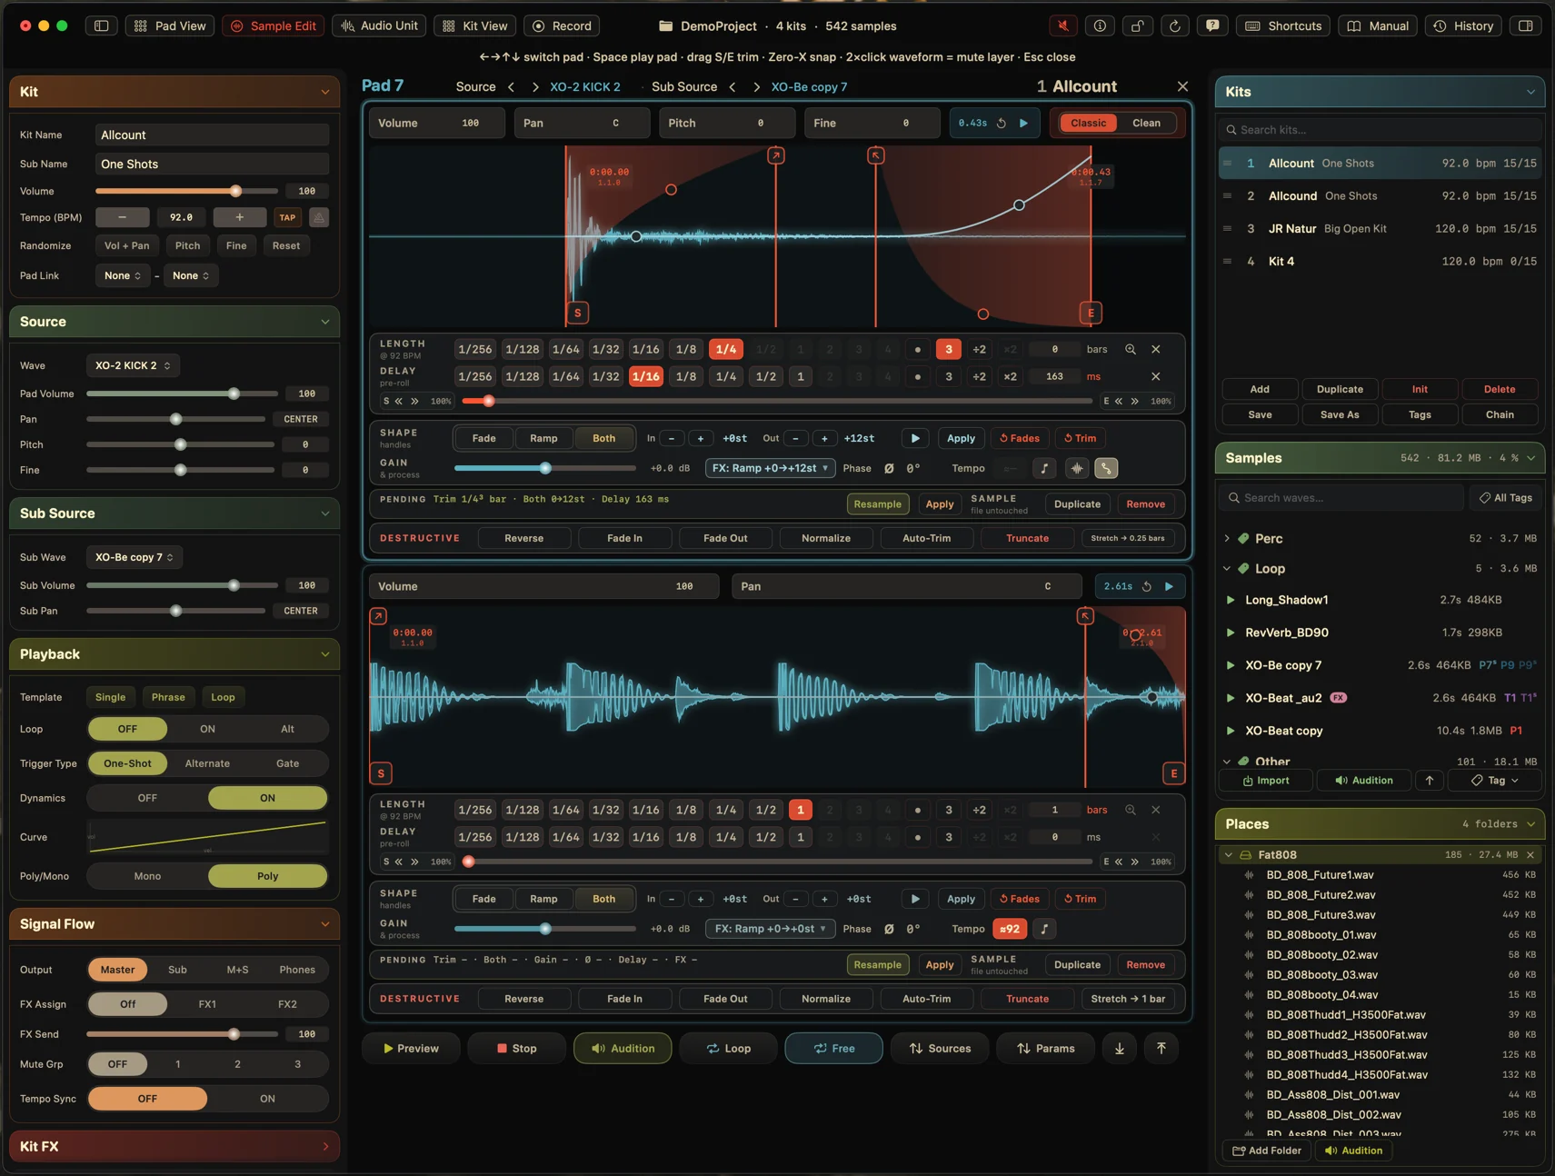Play source shape preview arrow beside Apply
Image resolution: width=1555 pixels, height=1176 pixels.
coord(915,438)
